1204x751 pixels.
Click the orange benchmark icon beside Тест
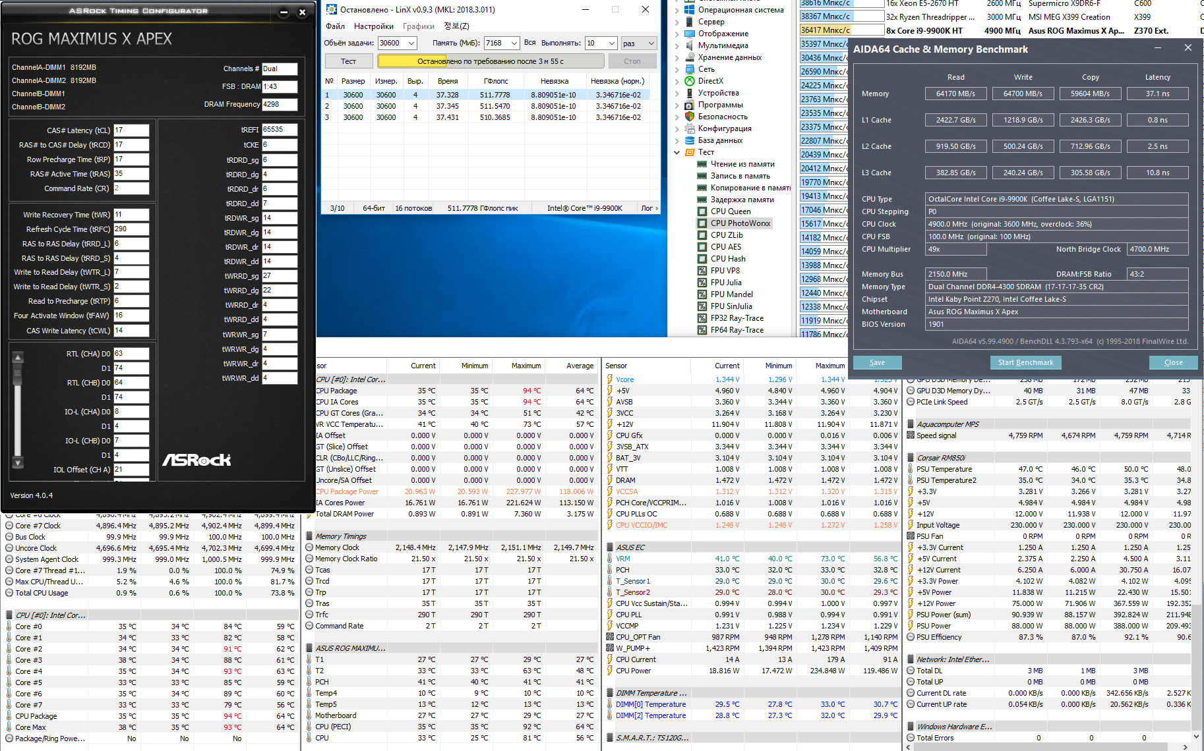coord(689,152)
